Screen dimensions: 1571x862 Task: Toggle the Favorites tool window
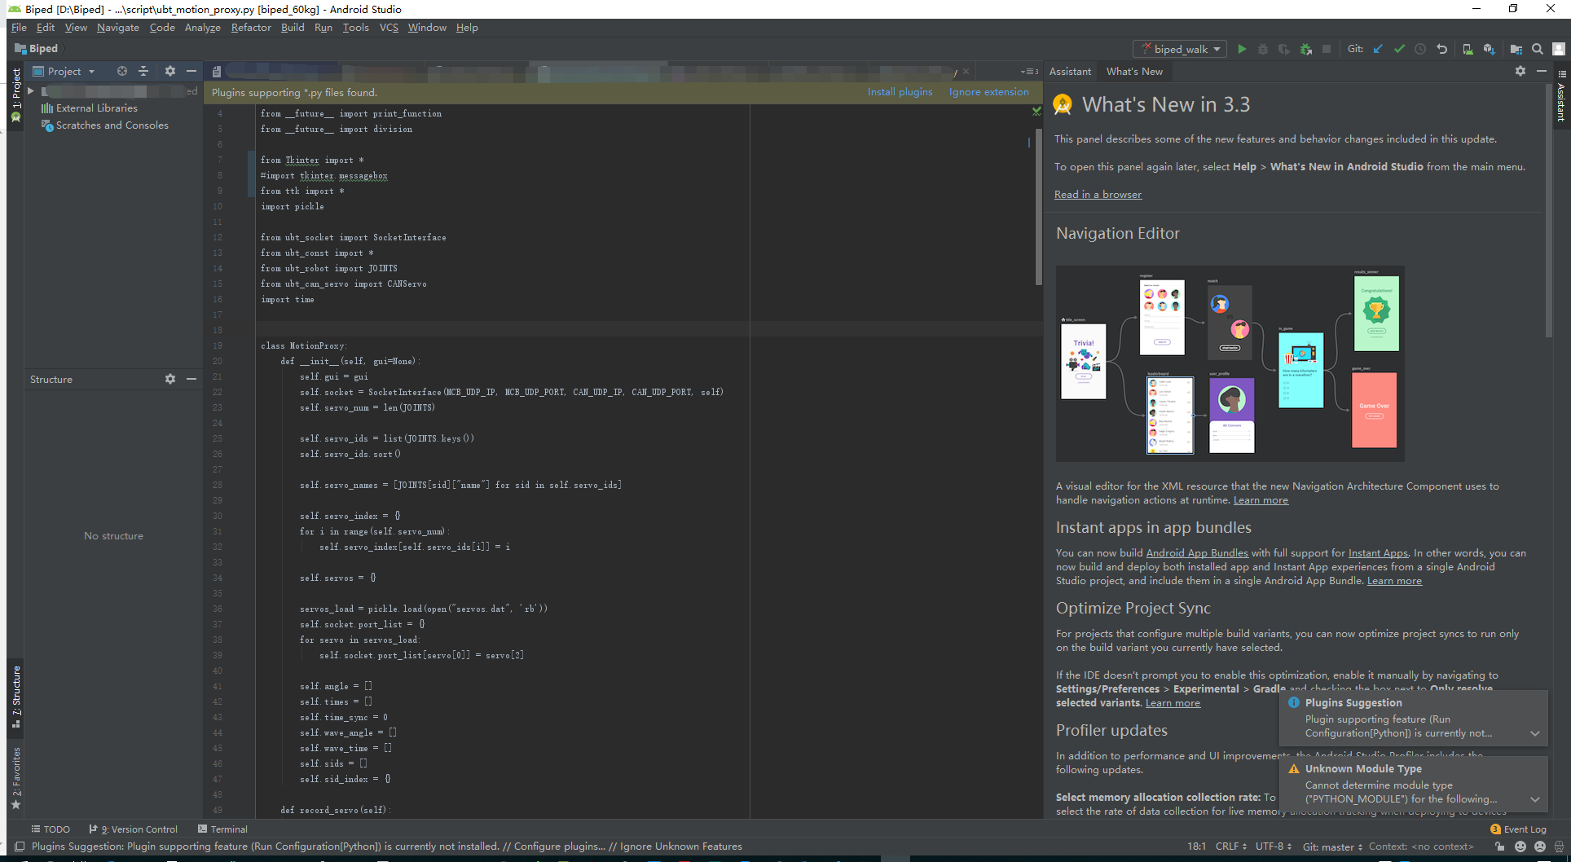coord(16,778)
